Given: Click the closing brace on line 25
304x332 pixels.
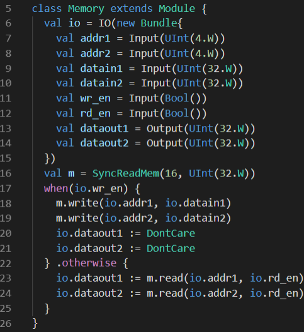Looking at the screenshot, I should click(x=47, y=309).
